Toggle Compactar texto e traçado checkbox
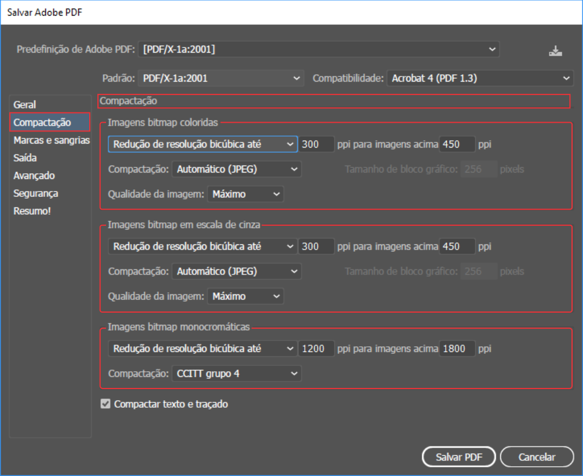This screenshot has height=476, width=583. tap(105, 404)
